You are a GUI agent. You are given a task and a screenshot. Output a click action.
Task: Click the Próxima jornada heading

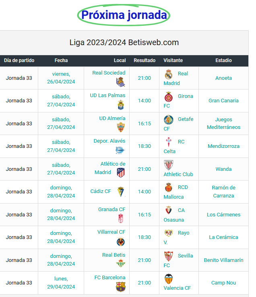click(x=124, y=15)
